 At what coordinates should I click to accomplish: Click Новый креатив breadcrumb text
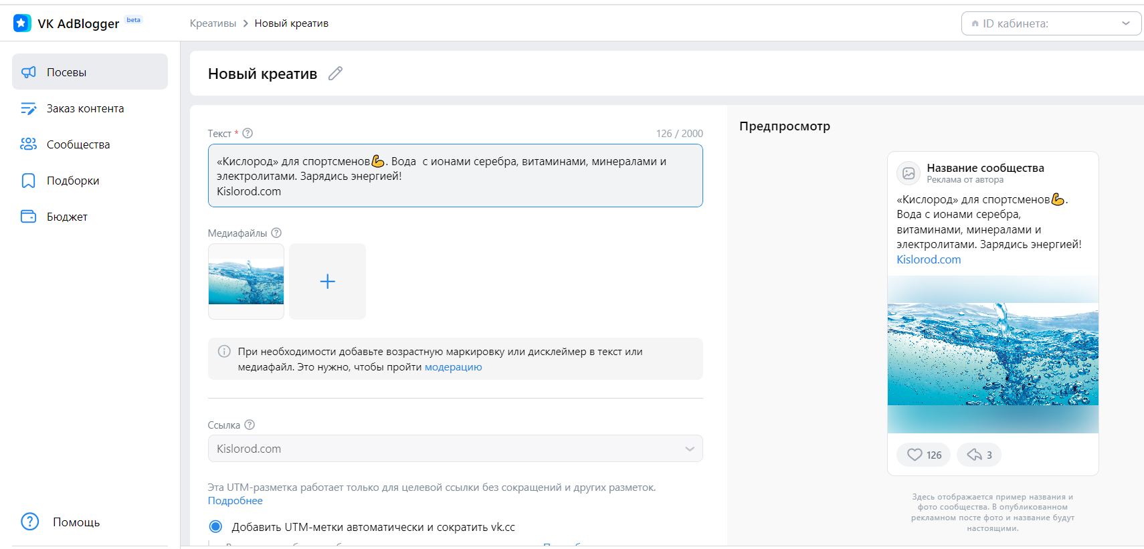tap(292, 23)
